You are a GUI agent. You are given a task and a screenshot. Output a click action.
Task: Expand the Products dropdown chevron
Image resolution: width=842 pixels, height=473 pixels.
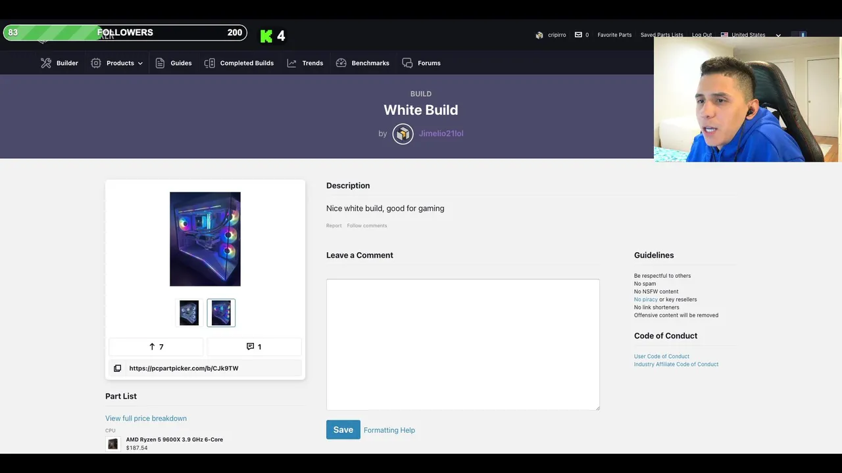pos(140,64)
